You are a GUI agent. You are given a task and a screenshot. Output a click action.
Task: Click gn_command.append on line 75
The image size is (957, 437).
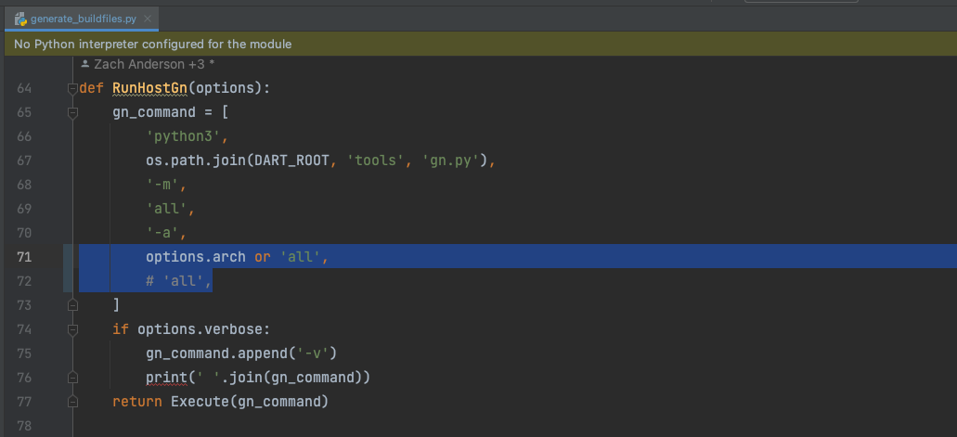click(216, 353)
